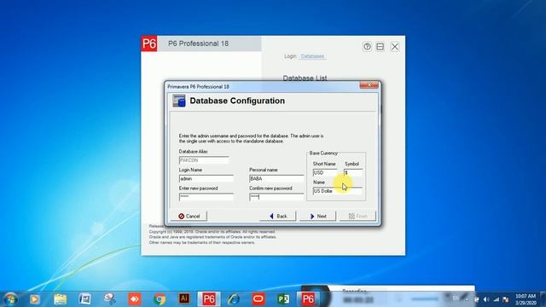Edit the currency Name field US Dollar
The image size is (546, 307).
337,191
